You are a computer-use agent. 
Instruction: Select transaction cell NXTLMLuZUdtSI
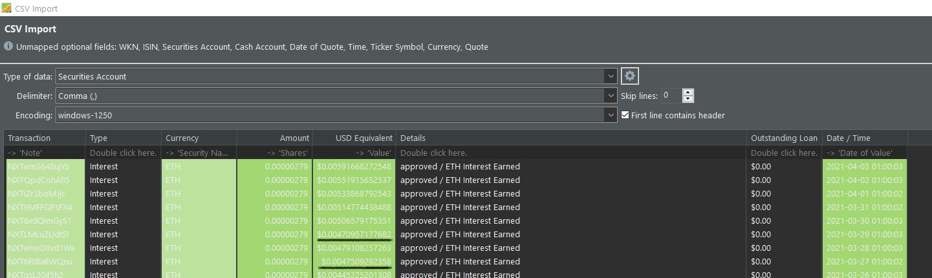(45, 234)
